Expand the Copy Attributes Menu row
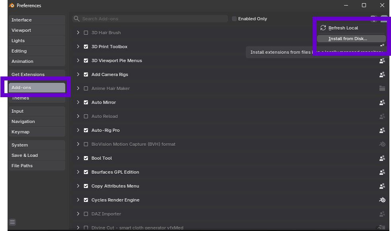The height and width of the screenshot is (231, 391). click(x=78, y=186)
